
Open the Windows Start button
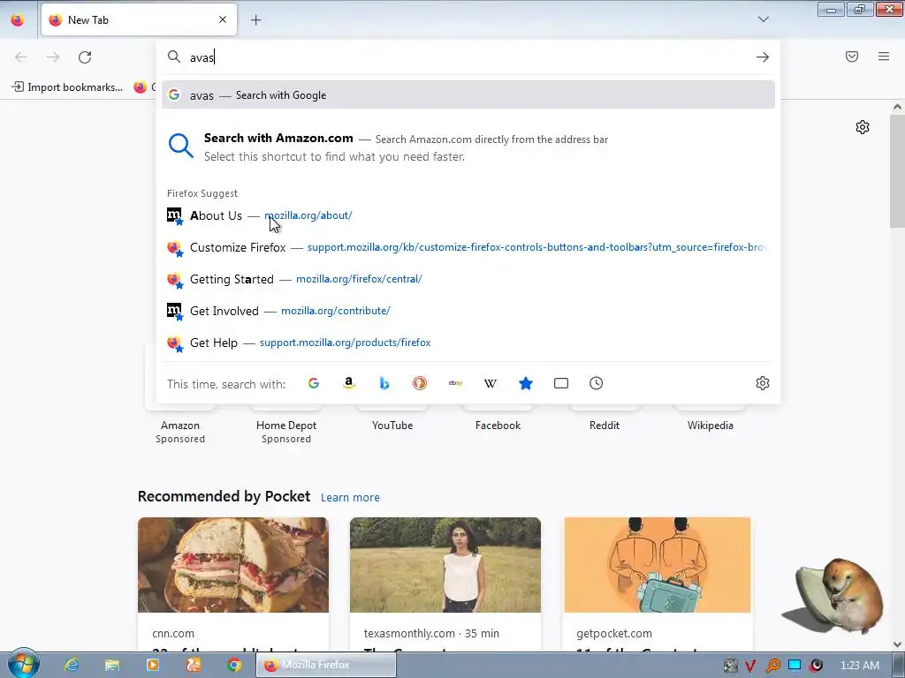point(23,664)
